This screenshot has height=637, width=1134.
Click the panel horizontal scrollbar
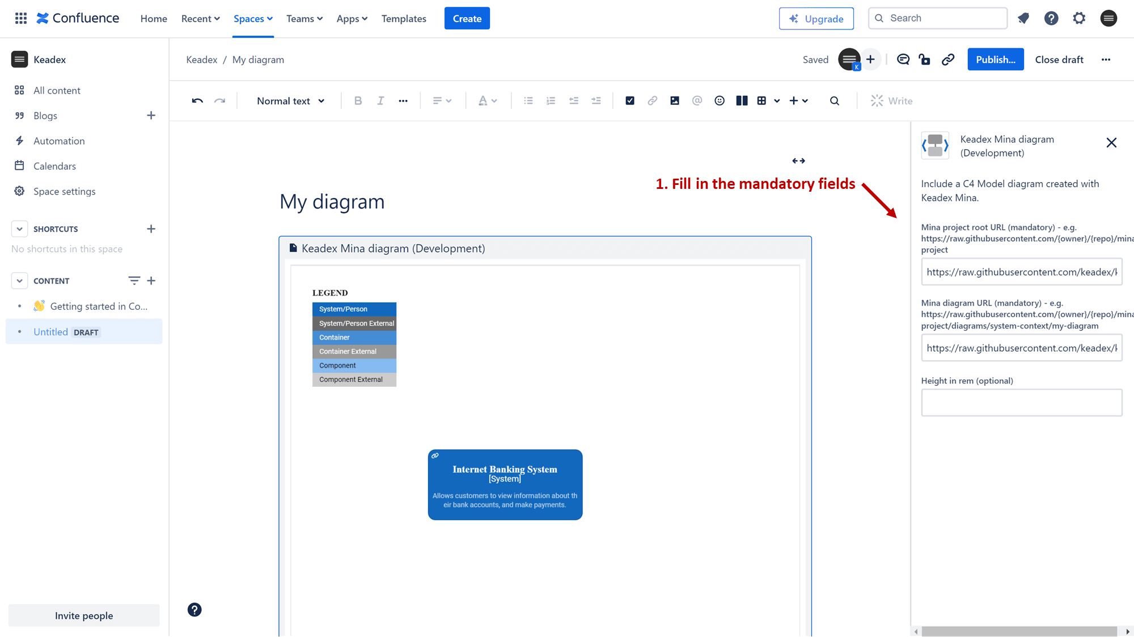[x=1019, y=631]
